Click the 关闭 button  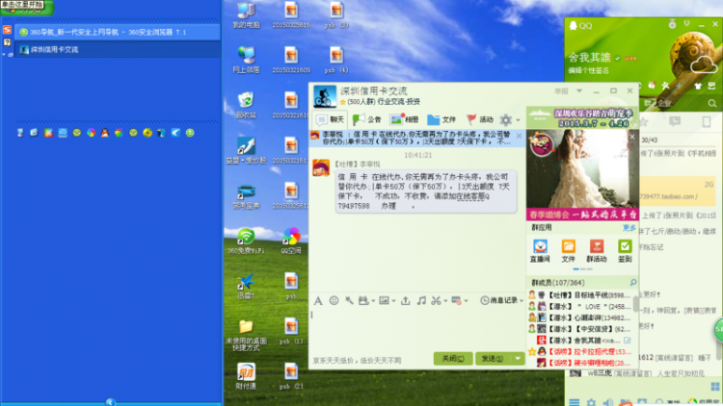tap(453, 358)
